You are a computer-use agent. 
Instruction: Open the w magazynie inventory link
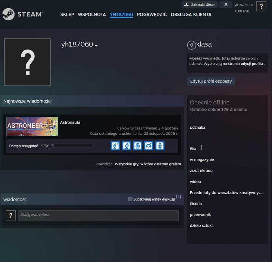pos(202,160)
